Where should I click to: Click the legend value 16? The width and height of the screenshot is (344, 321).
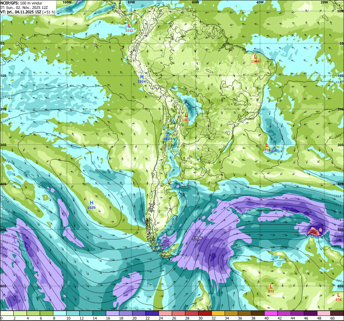pyautogui.click(x=108, y=318)
